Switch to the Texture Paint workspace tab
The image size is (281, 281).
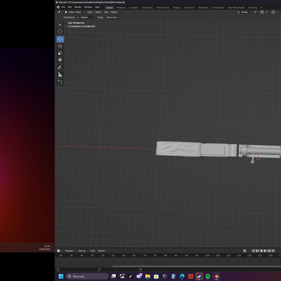[163, 8]
